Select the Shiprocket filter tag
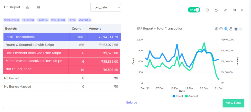The width and height of the screenshot is (251, 112). point(85,20)
